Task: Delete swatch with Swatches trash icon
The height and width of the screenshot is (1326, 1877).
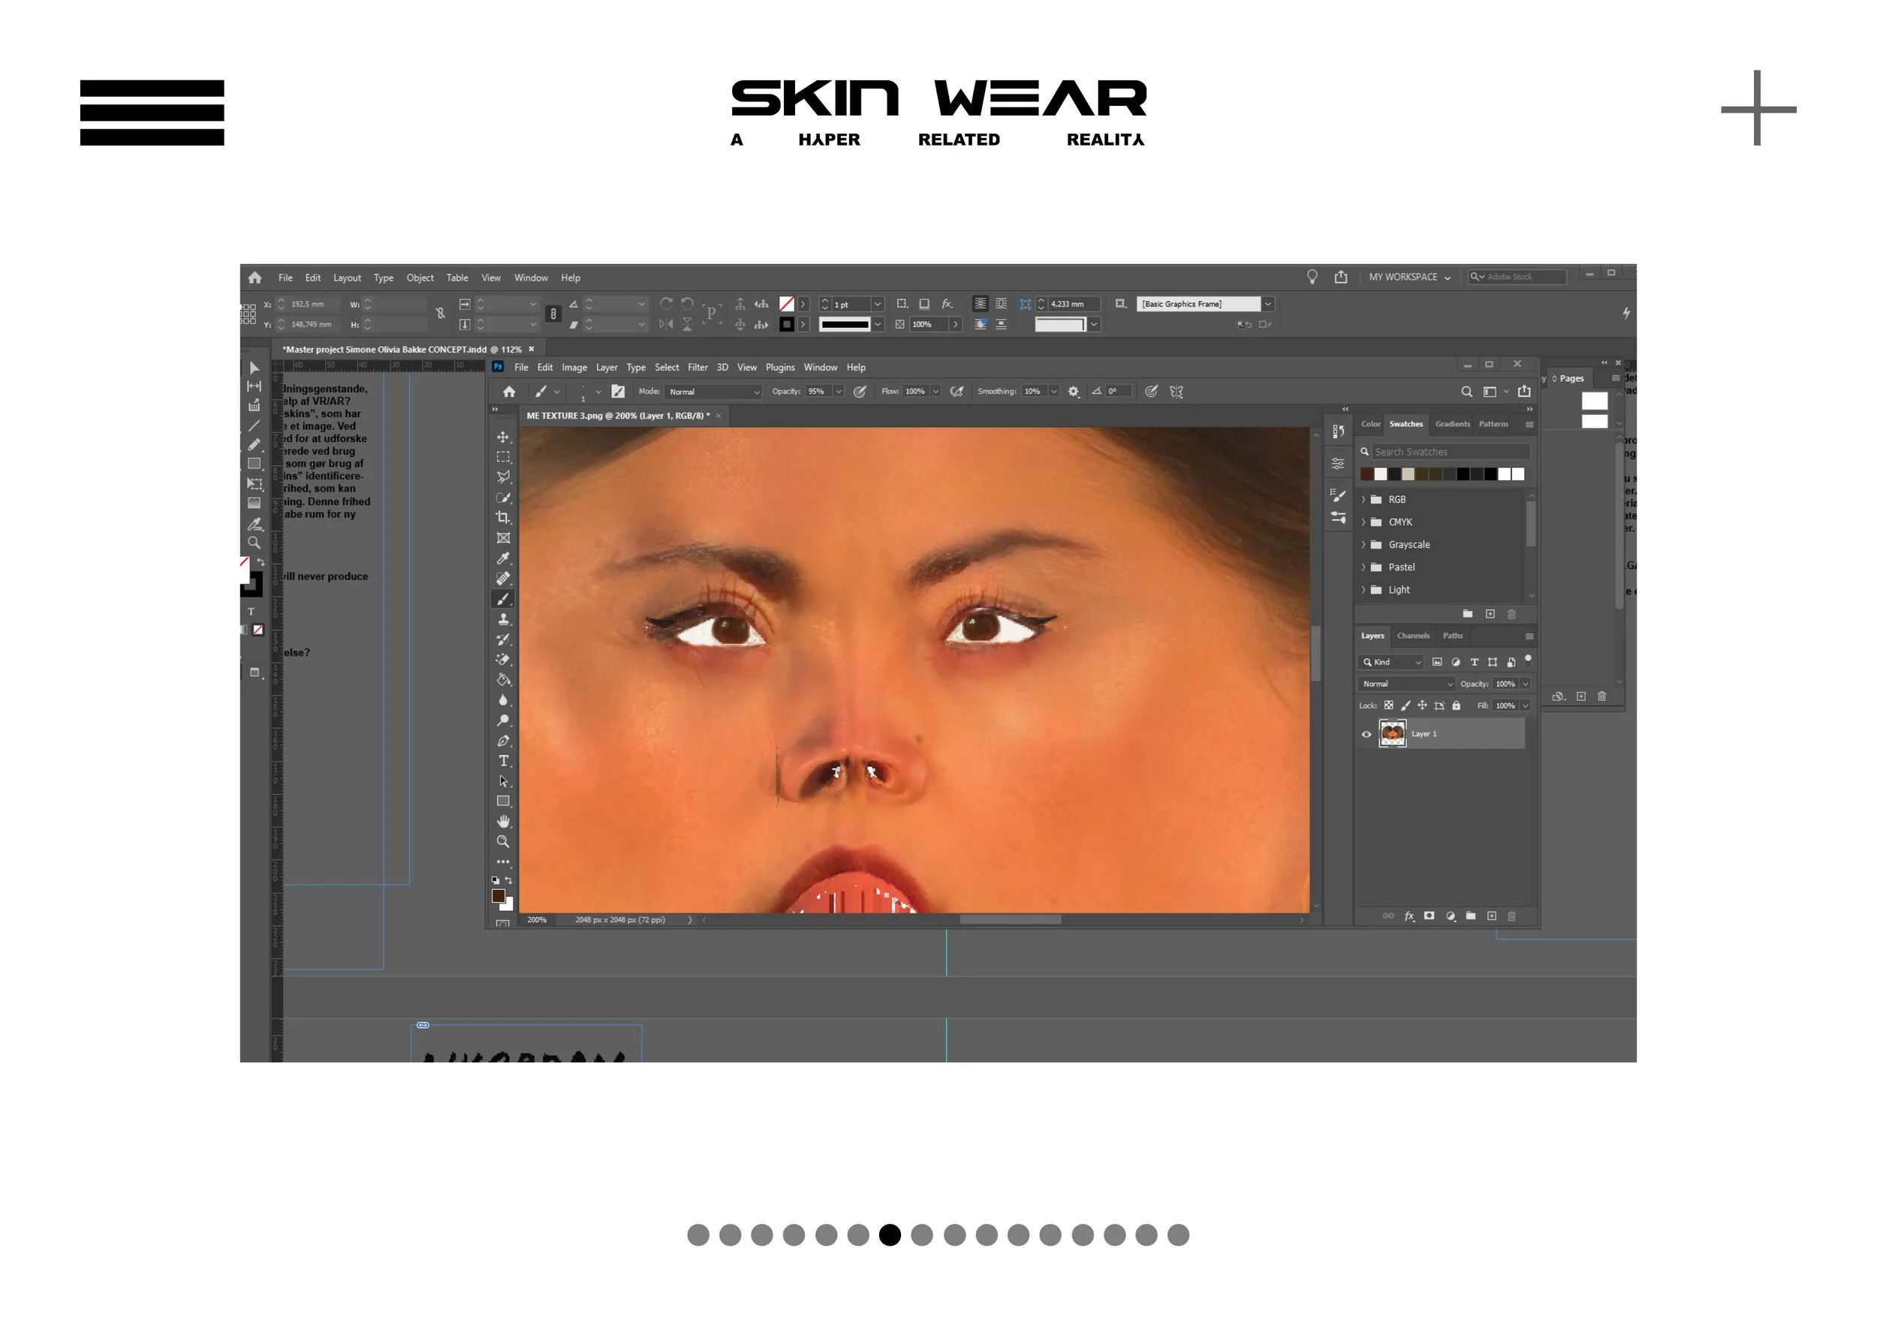Action: tap(1511, 614)
